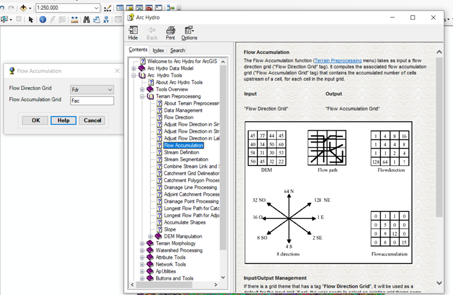Click the Print icon in help toolbar

point(170,30)
